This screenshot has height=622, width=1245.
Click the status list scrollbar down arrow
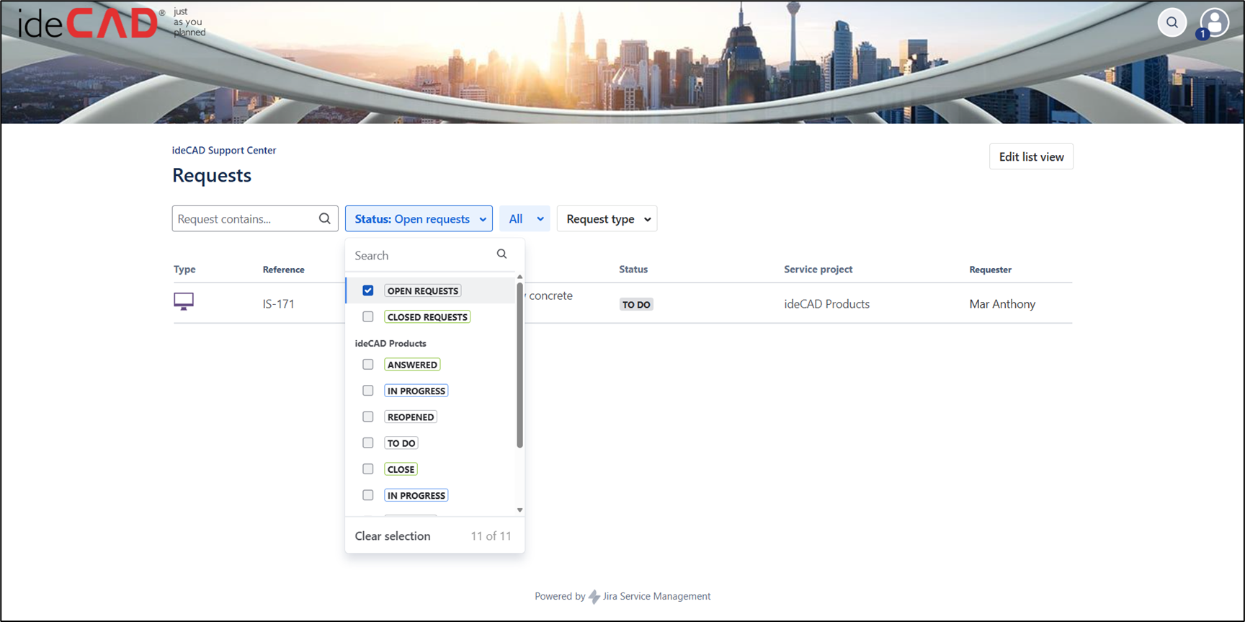pyautogui.click(x=519, y=510)
